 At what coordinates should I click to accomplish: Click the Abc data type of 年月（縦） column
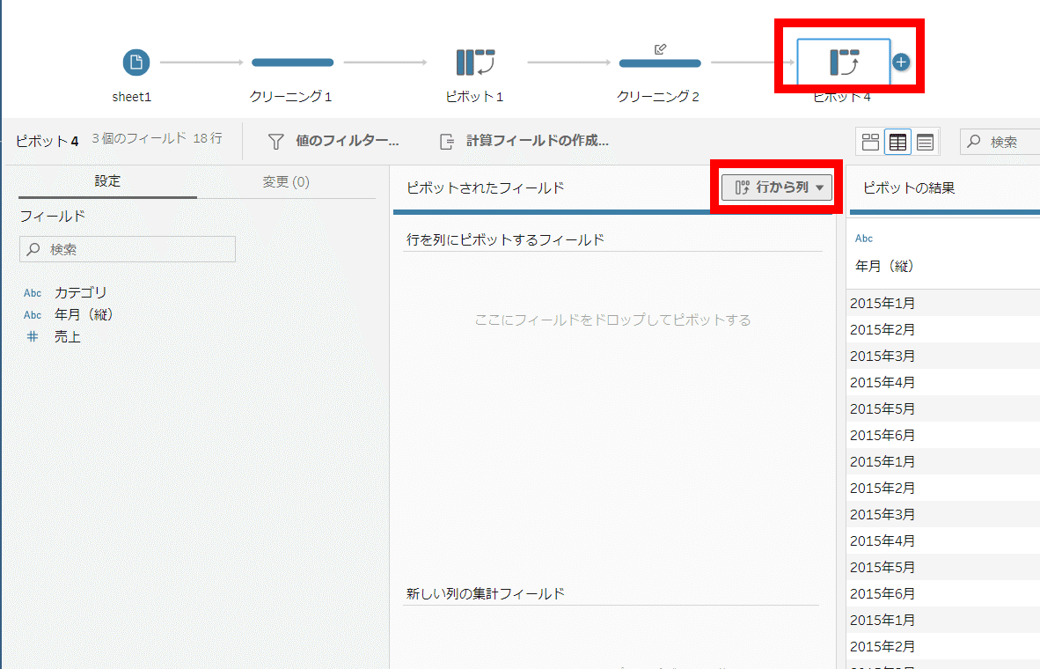click(863, 239)
